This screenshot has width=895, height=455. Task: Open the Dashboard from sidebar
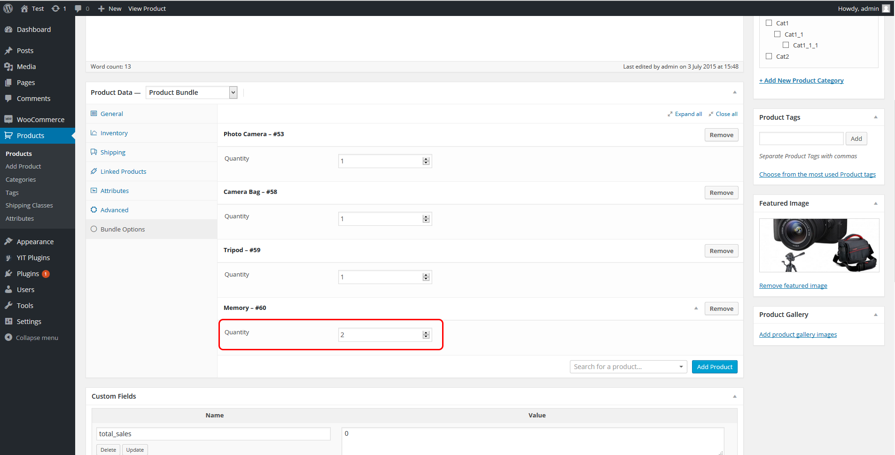[33, 30]
